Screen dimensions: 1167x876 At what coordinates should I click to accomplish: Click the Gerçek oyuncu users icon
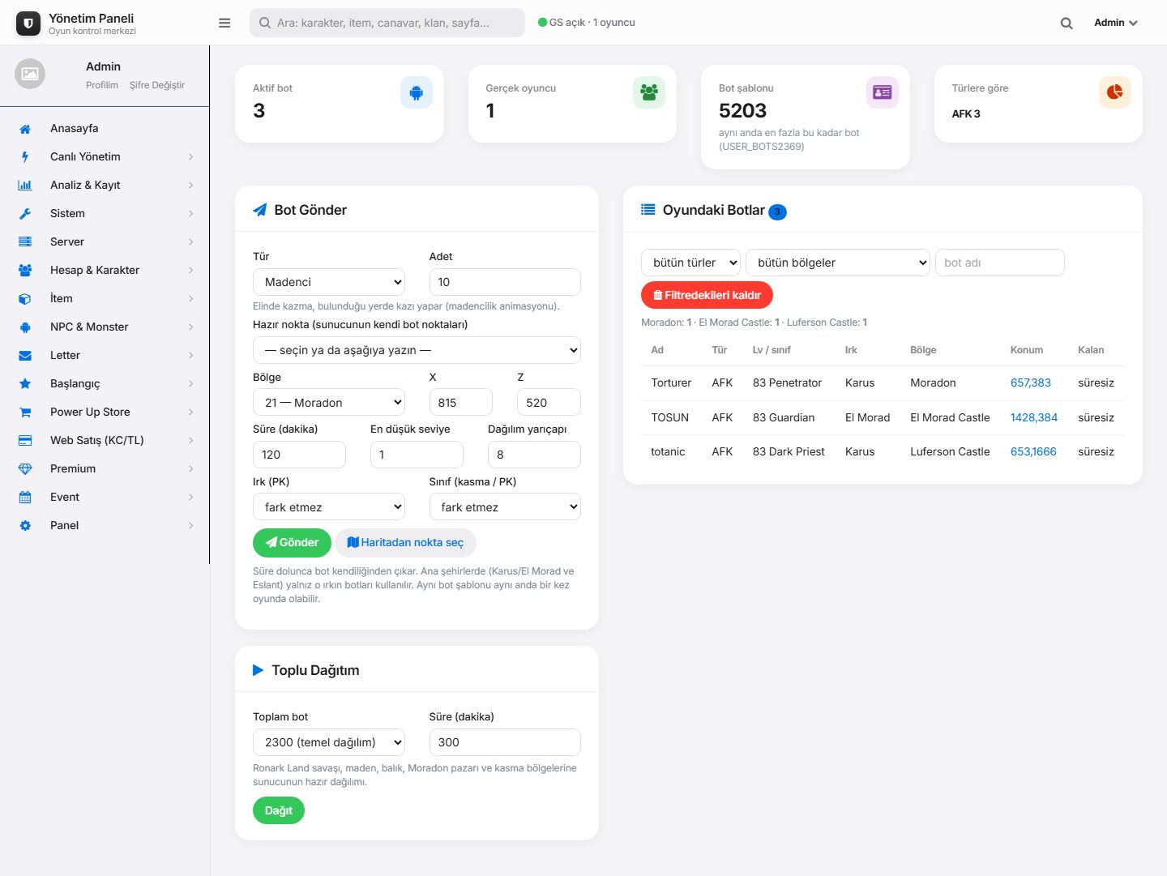coord(649,92)
